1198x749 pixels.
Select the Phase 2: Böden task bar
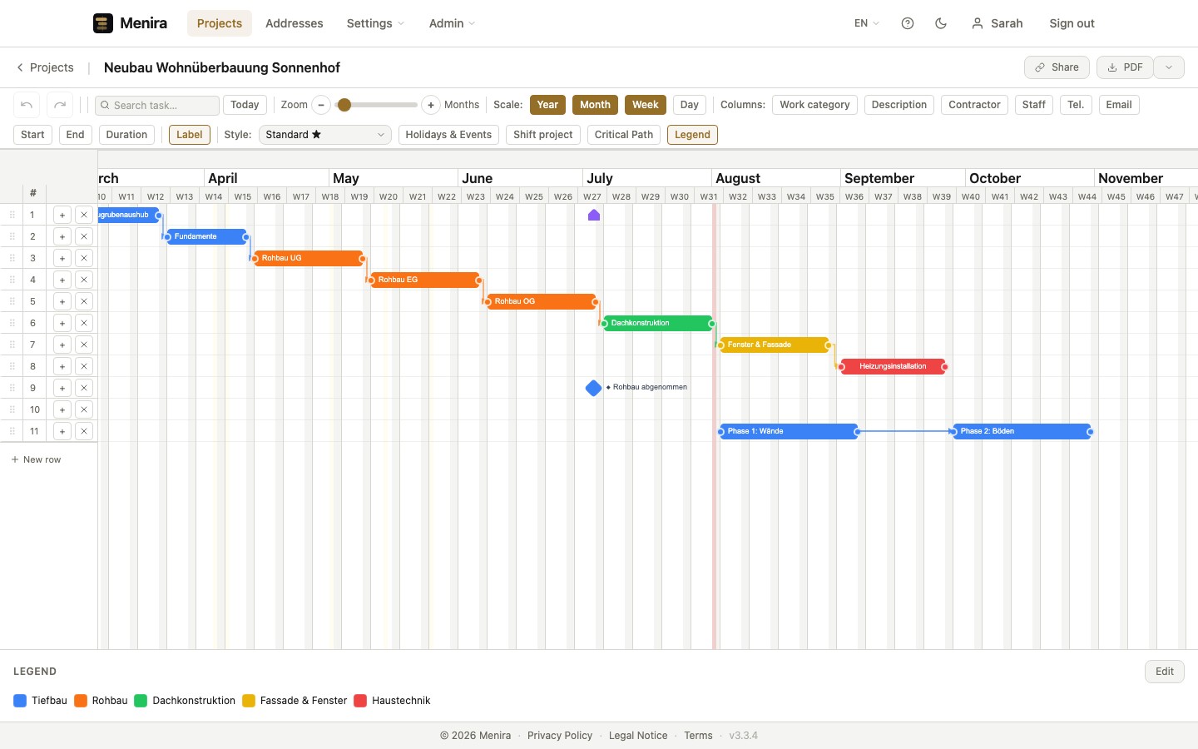pyautogui.click(x=1022, y=431)
